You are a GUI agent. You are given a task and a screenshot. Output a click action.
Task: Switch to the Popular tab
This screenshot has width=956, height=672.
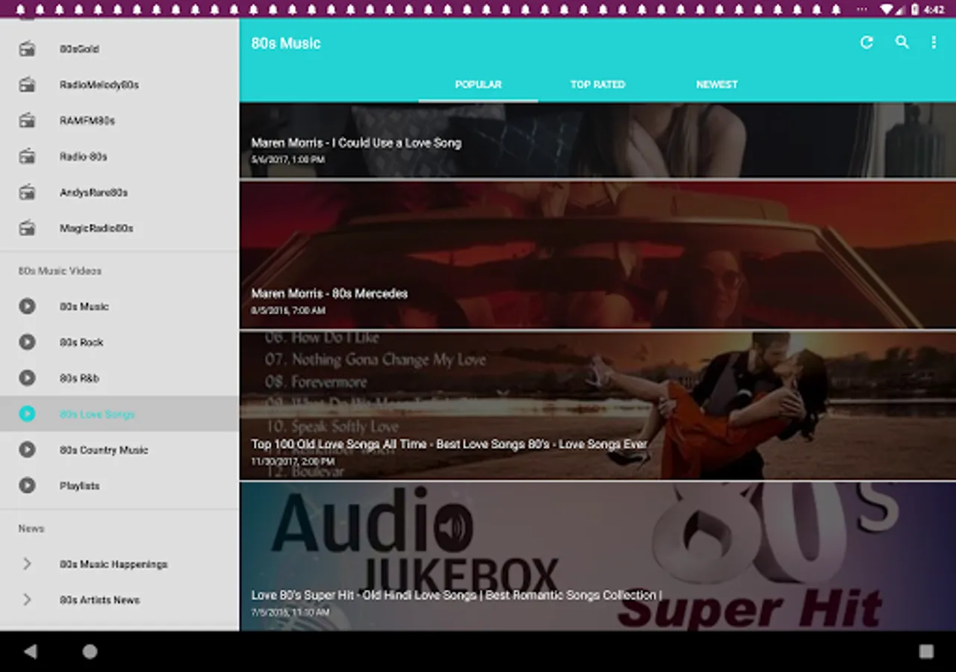click(478, 84)
